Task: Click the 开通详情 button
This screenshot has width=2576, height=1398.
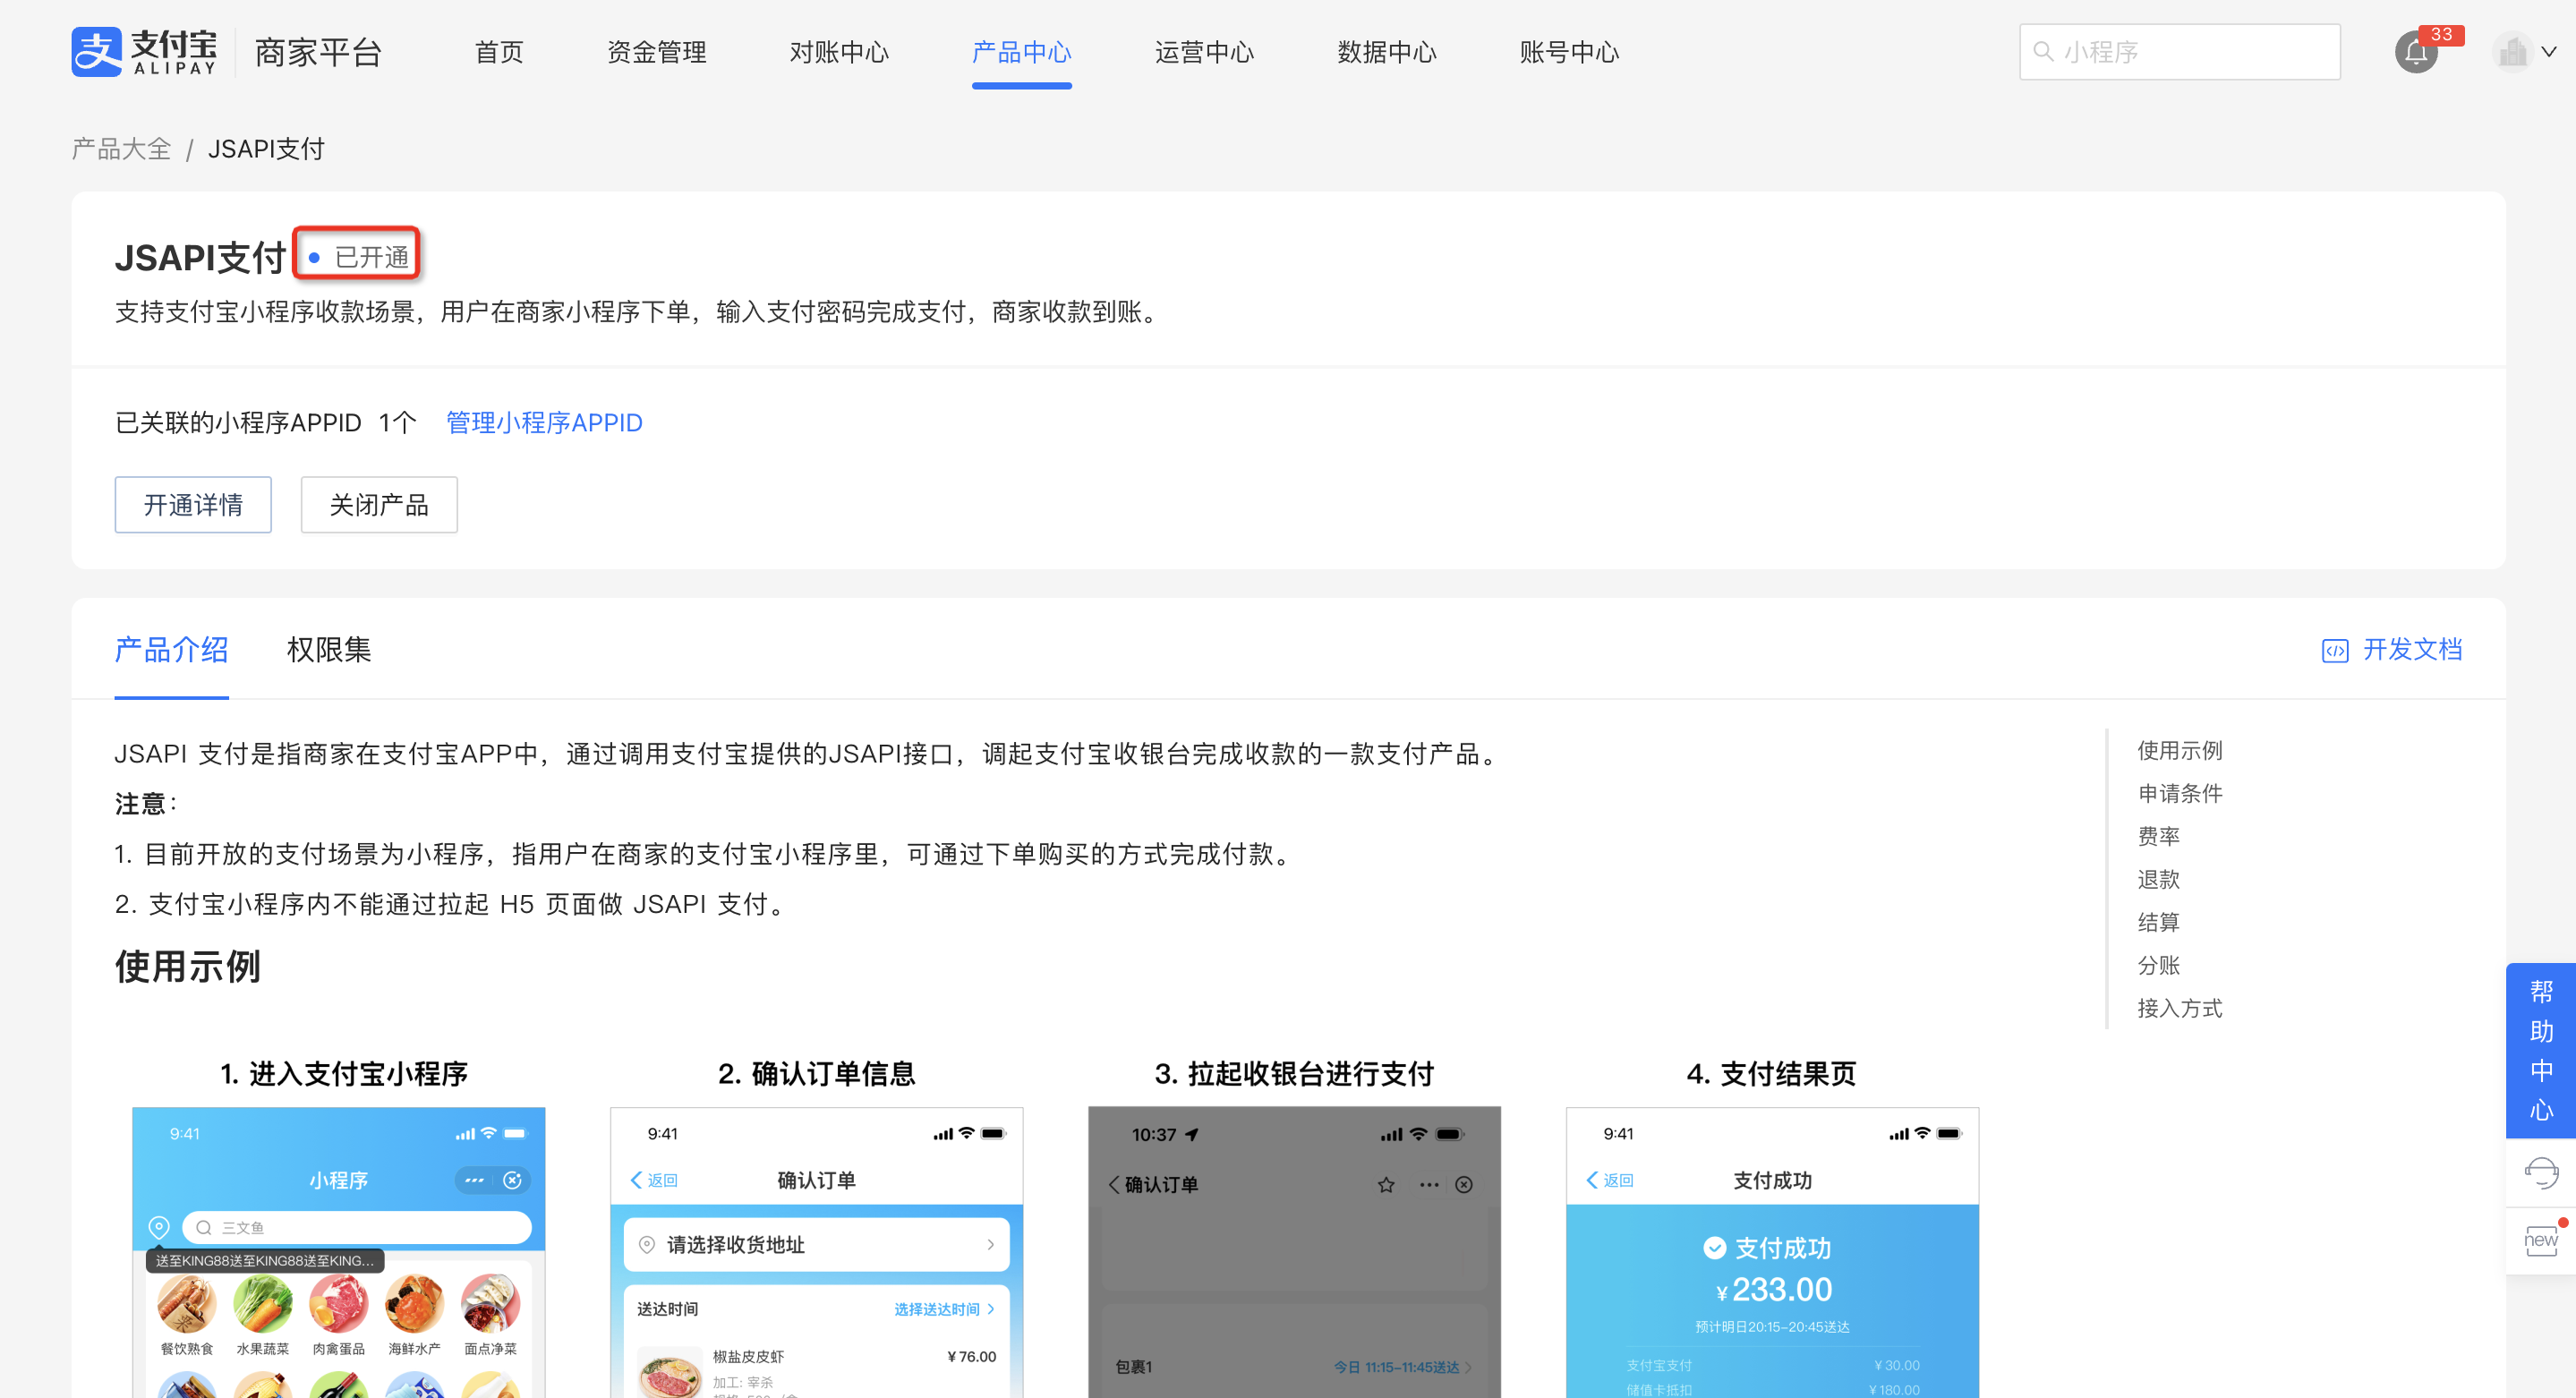Action: click(192, 504)
